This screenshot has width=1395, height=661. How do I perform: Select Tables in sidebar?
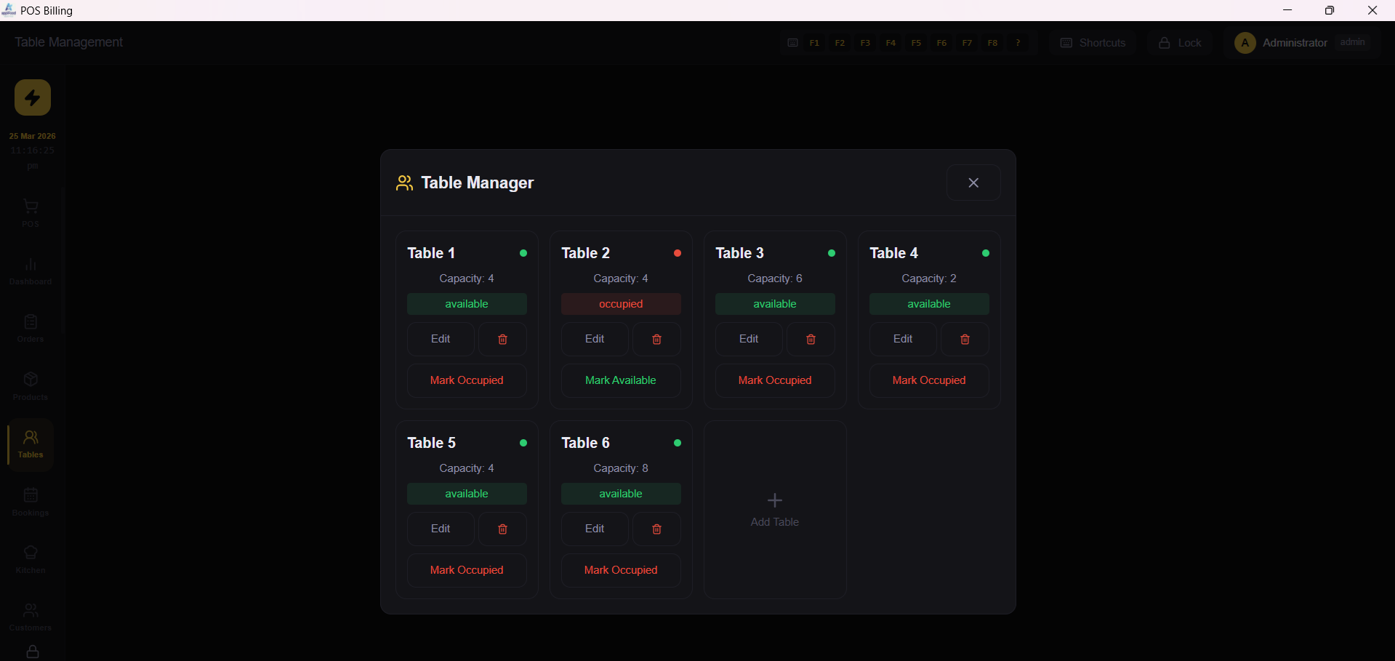tap(31, 444)
